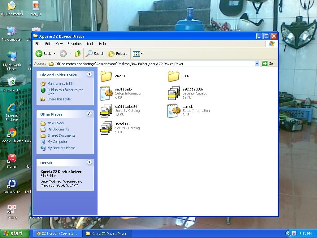Select Internet Explorer desktop icon

tap(12, 112)
